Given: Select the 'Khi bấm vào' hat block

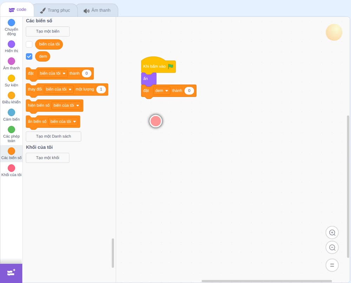Looking at the screenshot, I should (x=158, y=65).
